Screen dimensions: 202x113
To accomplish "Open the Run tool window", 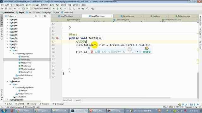I will [9, 104].
